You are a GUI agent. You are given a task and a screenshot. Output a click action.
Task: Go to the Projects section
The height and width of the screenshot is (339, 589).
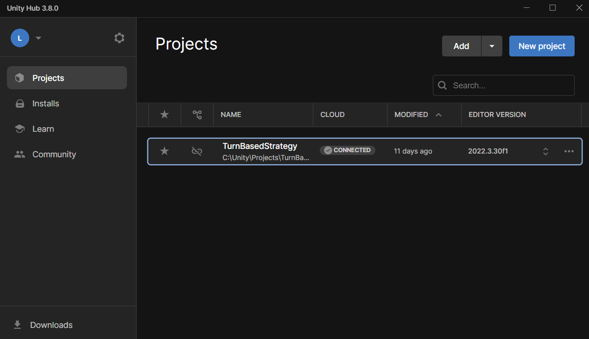pyautogui.click(x=67, y=78)
